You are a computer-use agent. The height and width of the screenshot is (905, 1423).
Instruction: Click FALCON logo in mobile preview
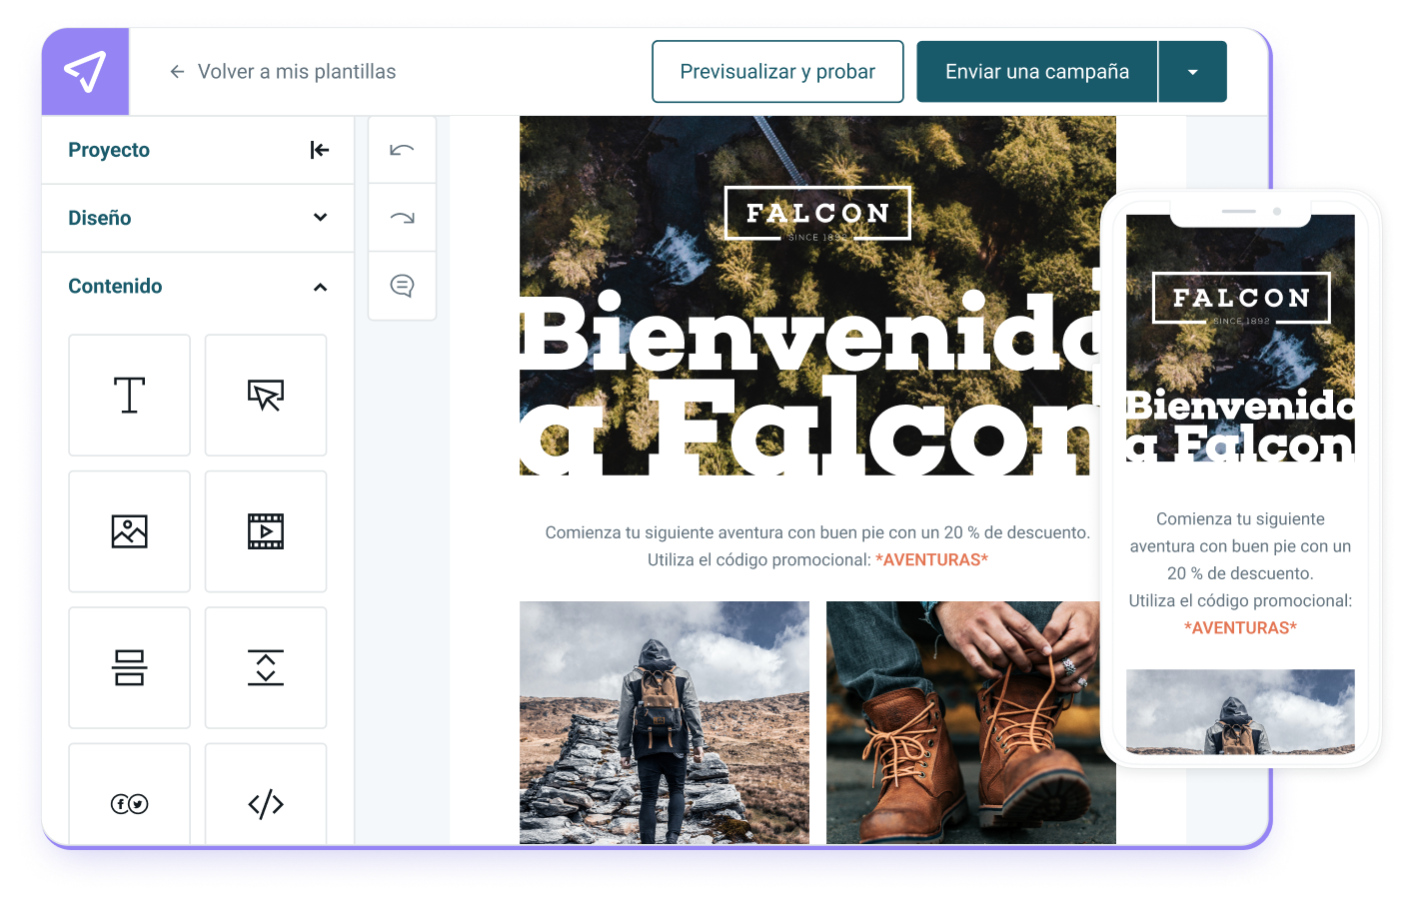(1241, 298)
